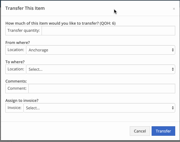The height and width of the screenshot is (142, 180).
Task: Click the up-down arrows on the Invoice selector
Action: pyautogui.click(x=173, y=108)
